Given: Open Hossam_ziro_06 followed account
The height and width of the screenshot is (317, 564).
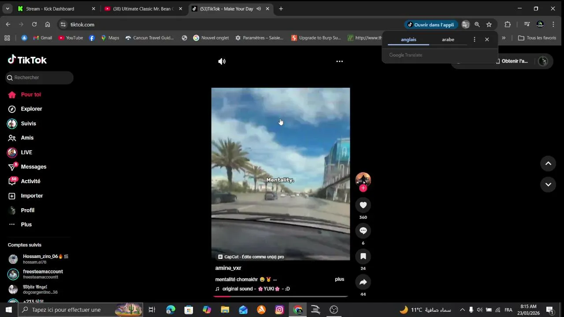Looking at the screenshot, I should pyautogui.click(x=39, y=259).
